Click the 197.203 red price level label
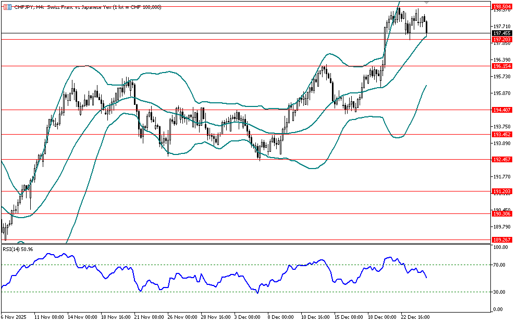 point(501,40)
